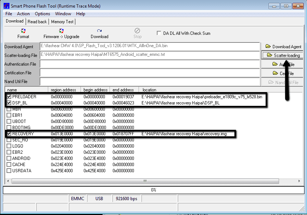Screen dimensions: 307x215
Task: Check the SEC_RO partition checkbox
Action: pos(9,140)
